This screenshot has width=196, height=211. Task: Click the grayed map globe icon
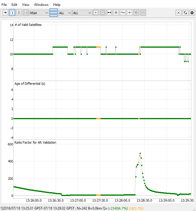[x=136, y=13]
